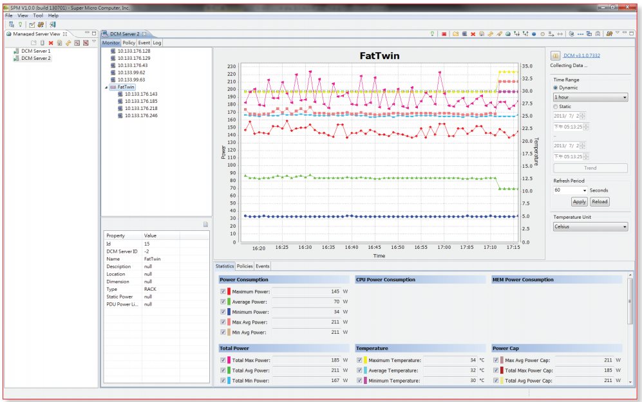Click the Trend button
This screenshot has width=642, height=402.
tap(590, 168)
